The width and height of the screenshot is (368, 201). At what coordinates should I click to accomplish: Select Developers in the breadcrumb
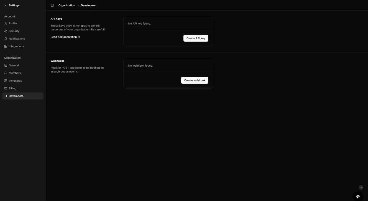pyautogui.click(x=88, y=5)
